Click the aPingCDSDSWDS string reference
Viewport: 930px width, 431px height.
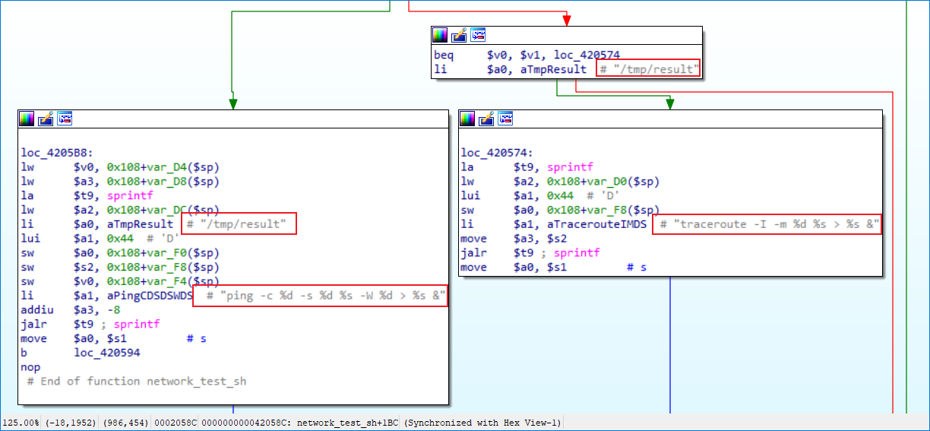click(150, 296)
